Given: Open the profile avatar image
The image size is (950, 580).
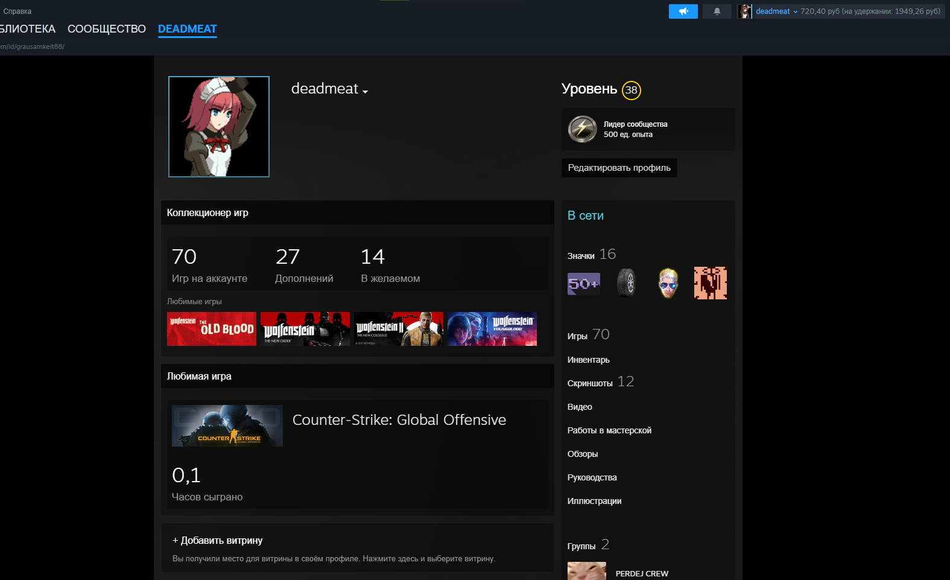Looking at the screenshot, I should 219,127.
